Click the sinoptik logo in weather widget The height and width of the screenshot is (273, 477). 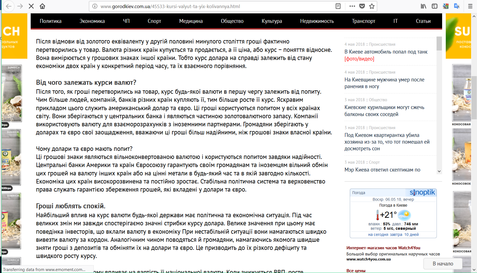[x=422, y=192]
